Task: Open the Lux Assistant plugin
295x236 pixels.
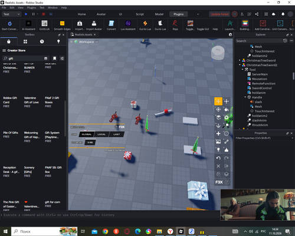Action: tap(128, 25)
